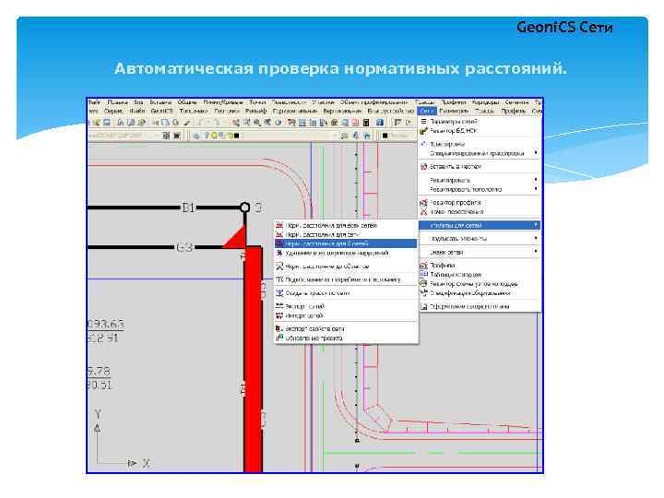664x498 pixels.
Task: Expand Специализированная трассировка submenu arrow
Action: (536, 152)
